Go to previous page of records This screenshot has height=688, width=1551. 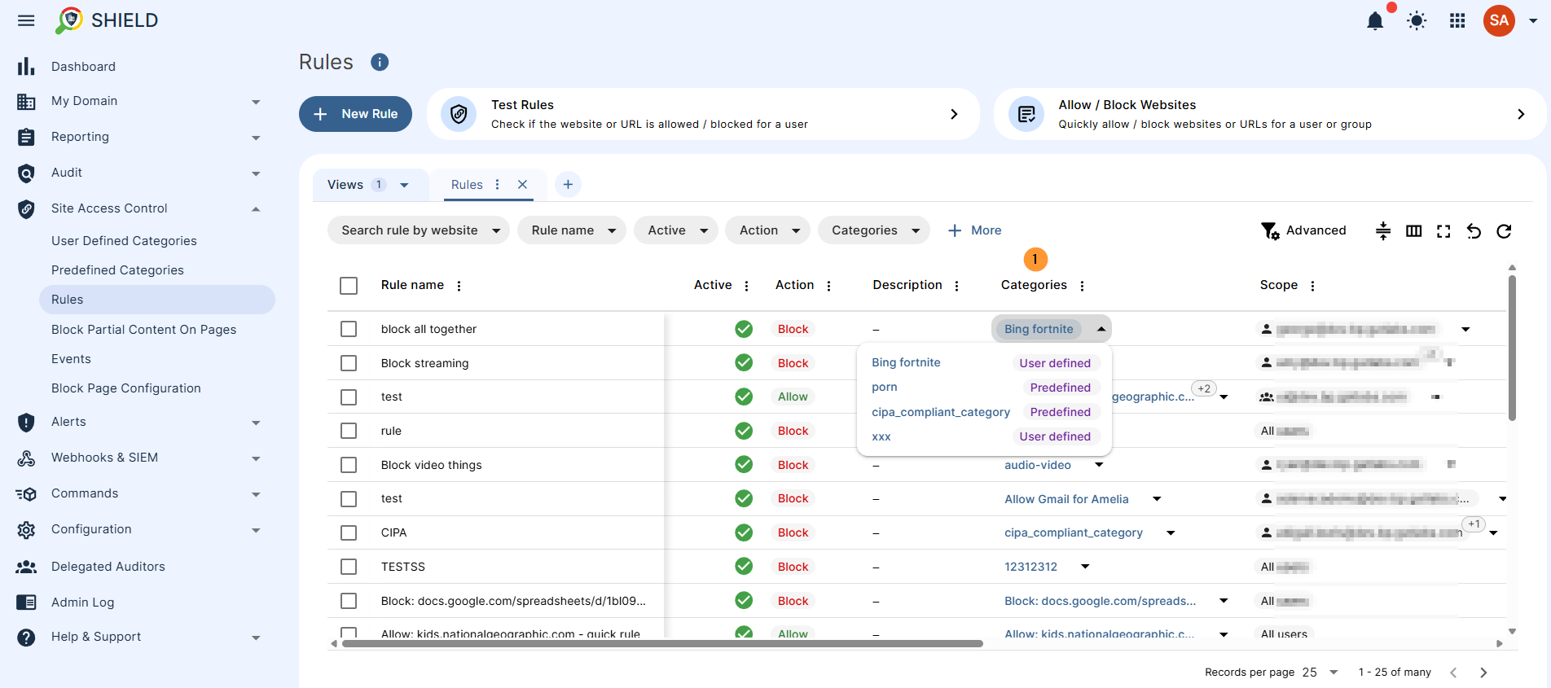point(1453,673)
